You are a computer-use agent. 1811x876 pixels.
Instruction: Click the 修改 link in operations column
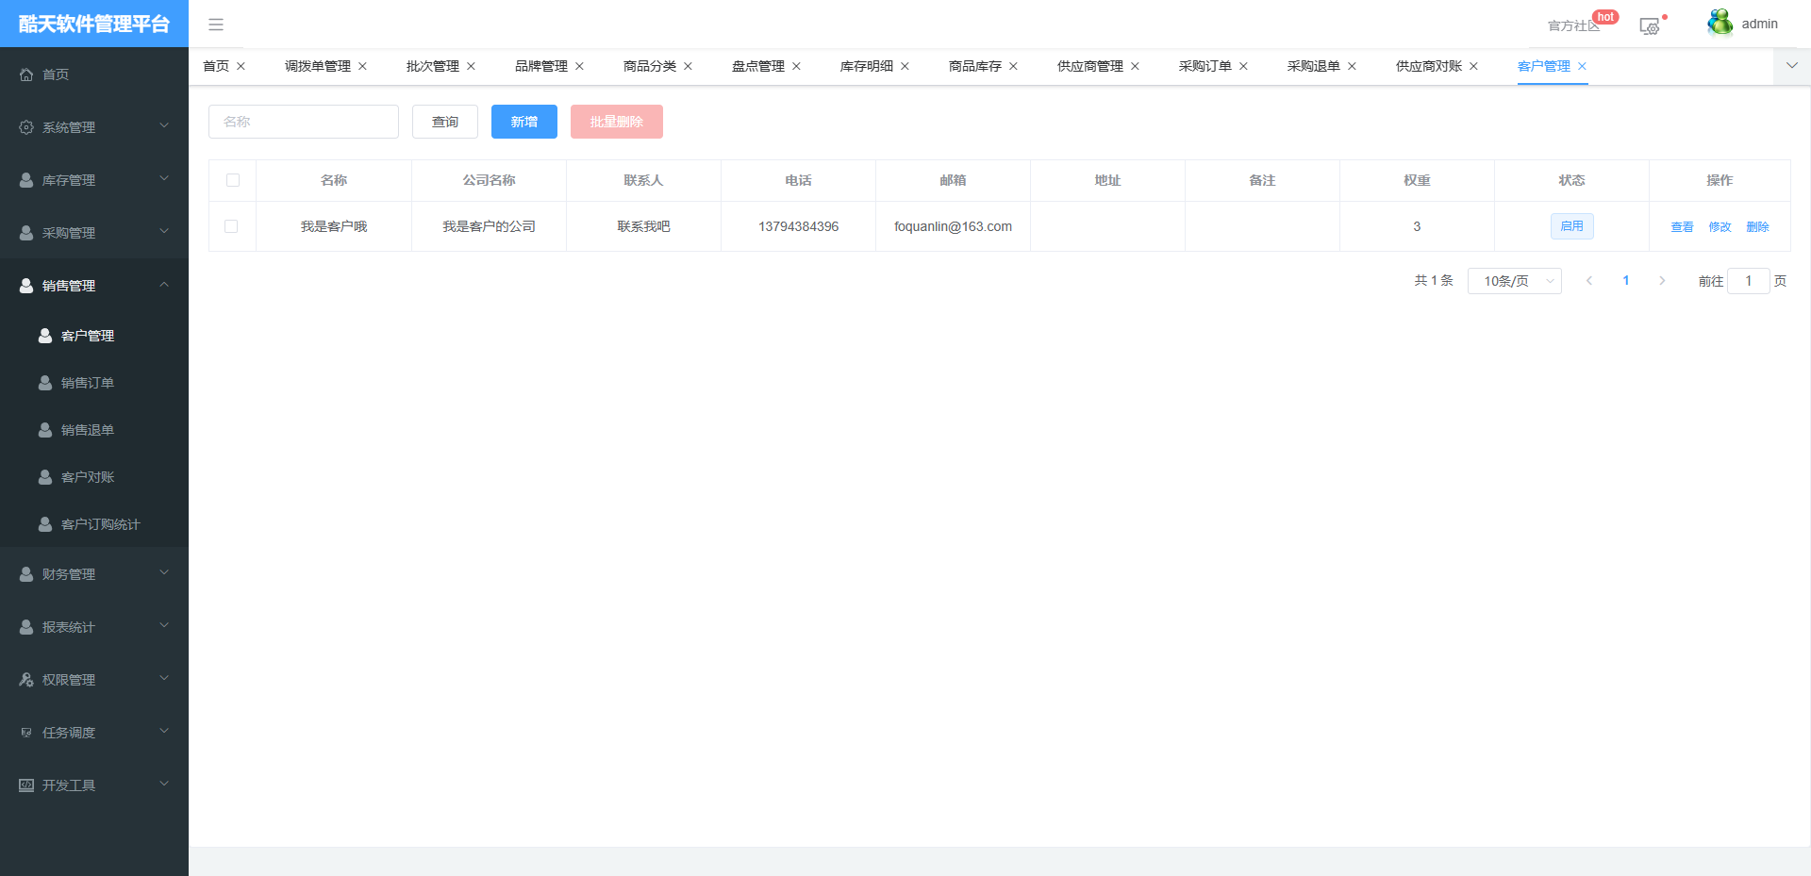[1719, 226]
